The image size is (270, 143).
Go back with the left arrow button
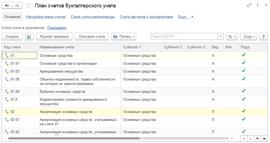tap(7, 5)
